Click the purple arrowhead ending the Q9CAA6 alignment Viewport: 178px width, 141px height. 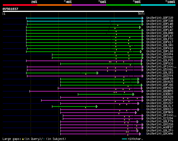coord(140,134)
